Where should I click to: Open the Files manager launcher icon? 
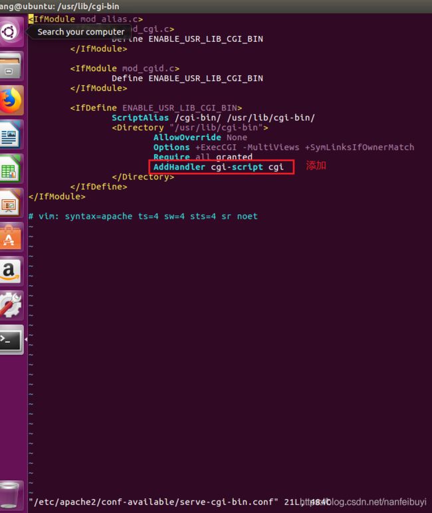click(x=10, y=66)
